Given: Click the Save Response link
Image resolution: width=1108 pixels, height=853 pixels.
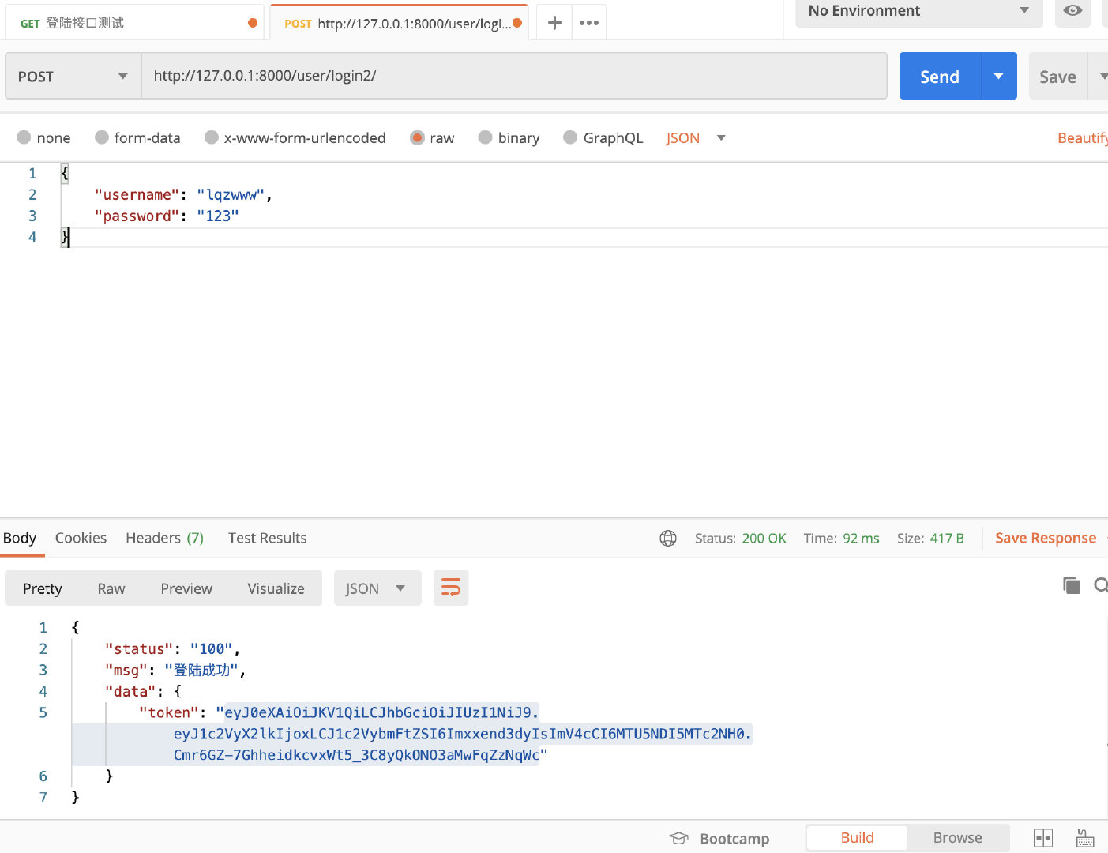Looking at the screenshot, I should click(1045, 538).
